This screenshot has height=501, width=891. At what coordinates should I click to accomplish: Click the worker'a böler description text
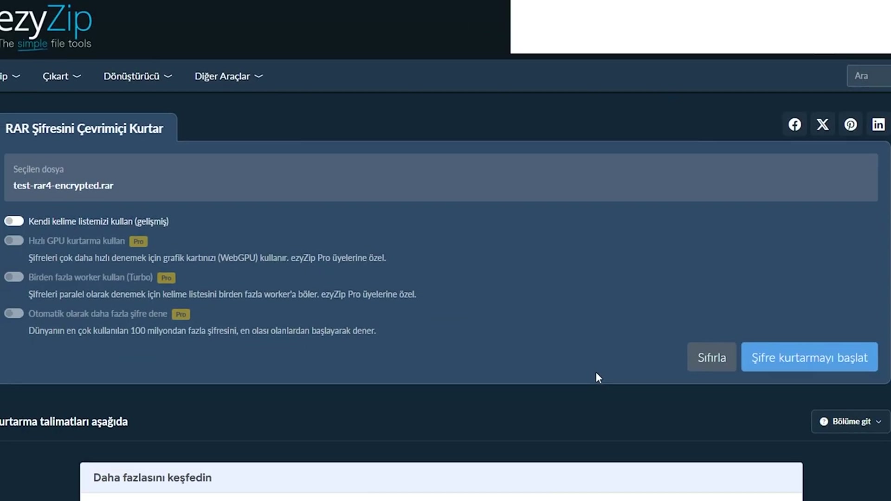coord(222,295)
